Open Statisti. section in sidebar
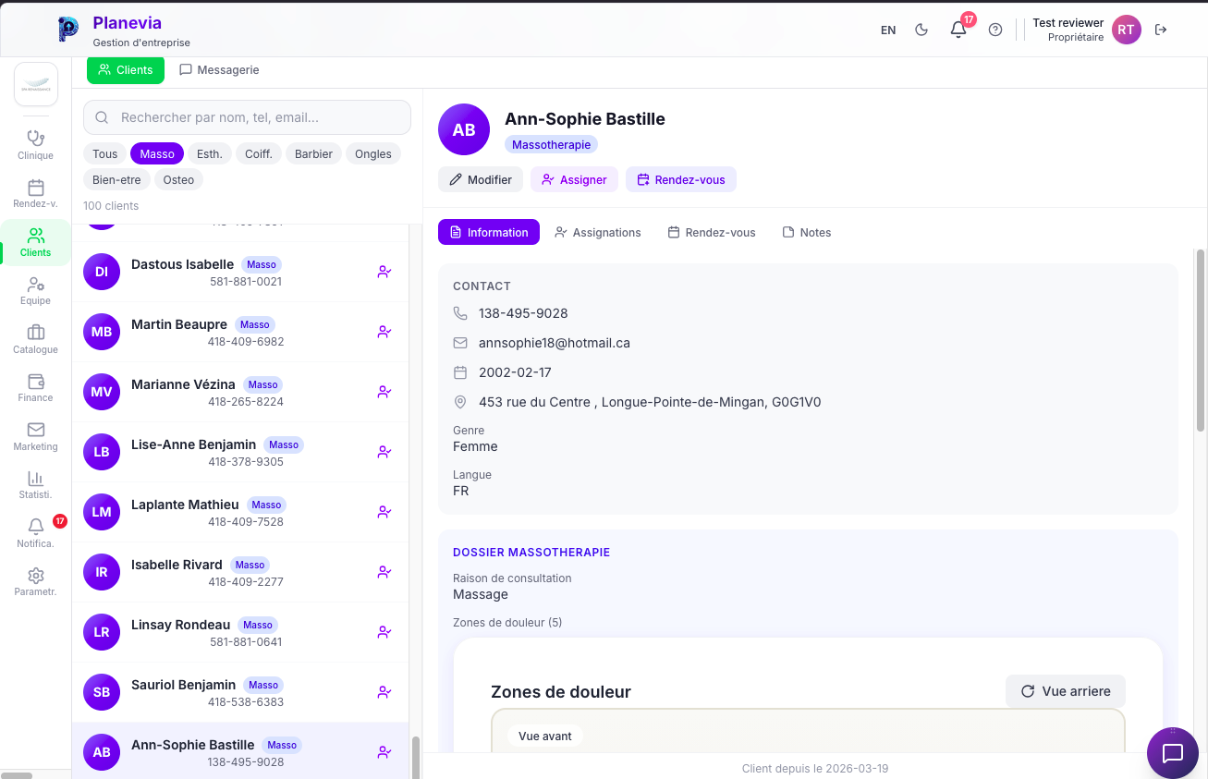1208x779 pixels. click(x=35, y=485)
